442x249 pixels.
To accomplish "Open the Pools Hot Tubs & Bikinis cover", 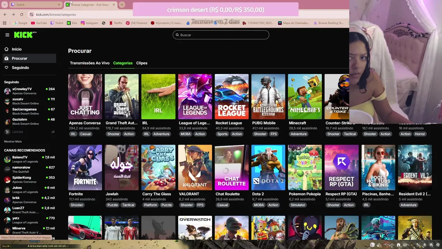I will (x=378, y=167).
